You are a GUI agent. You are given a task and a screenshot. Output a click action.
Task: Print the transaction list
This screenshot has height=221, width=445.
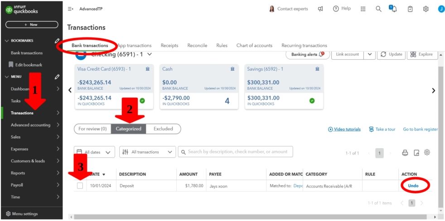405,153
